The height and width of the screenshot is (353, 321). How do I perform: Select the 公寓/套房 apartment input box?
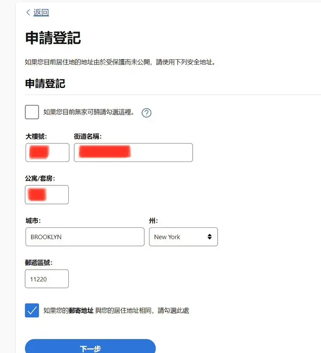tap(47, 195)
